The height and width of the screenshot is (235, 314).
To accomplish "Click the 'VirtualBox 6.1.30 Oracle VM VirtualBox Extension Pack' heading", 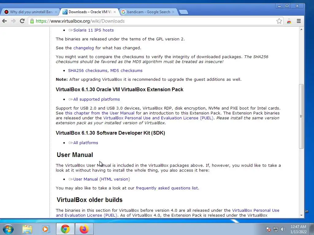I will 120,89.
